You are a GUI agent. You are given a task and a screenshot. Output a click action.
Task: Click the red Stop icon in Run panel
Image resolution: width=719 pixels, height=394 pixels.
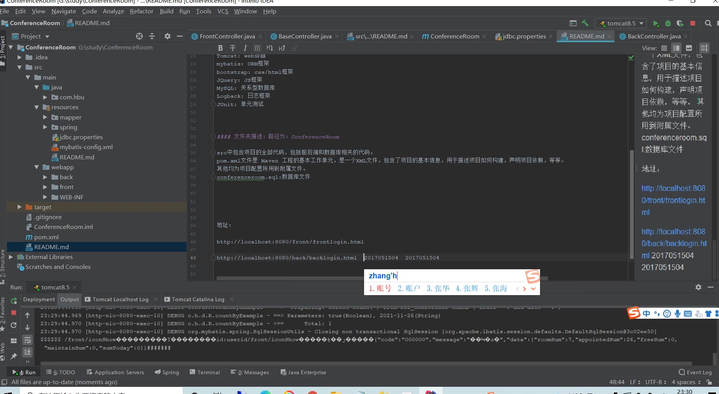click(14, 313)
